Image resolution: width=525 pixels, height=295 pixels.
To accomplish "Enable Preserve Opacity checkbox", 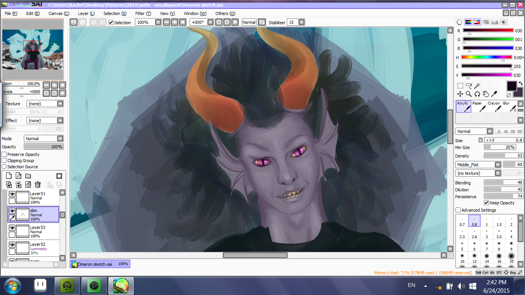I will 4,154.
